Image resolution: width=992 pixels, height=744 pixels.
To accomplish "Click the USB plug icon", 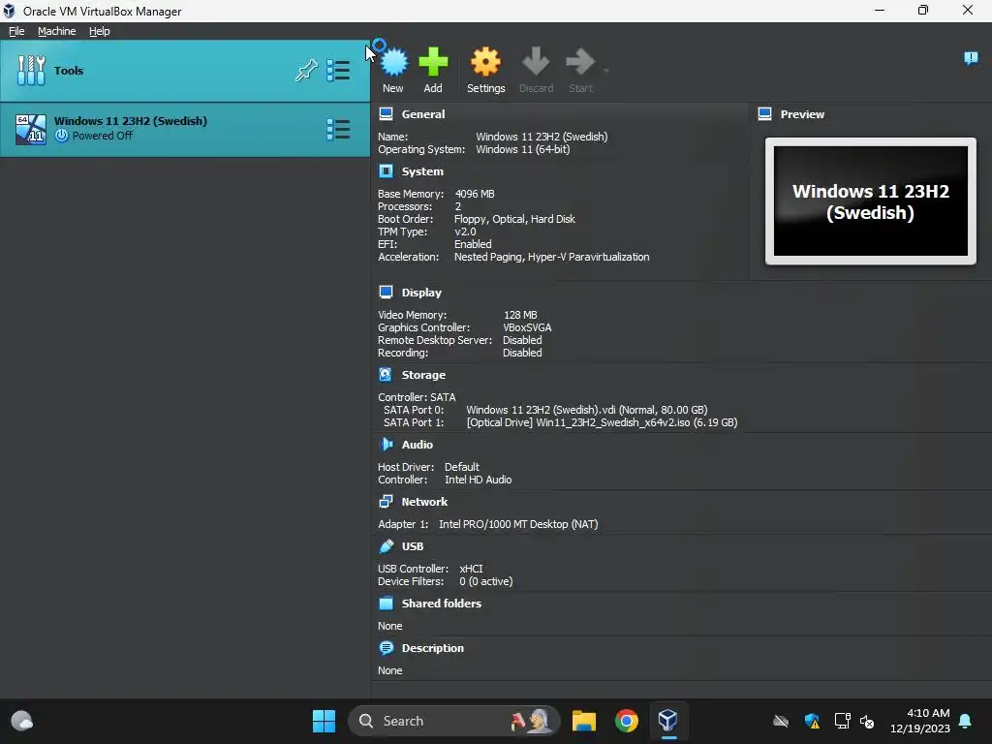I will click(386, 546).
